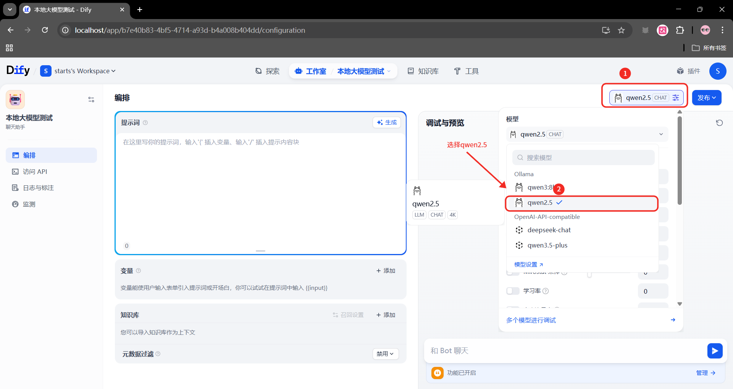Click the orange 功能已开启 feature icon
Viewport: 733px width, 389px height.
(x=438, y=373)
